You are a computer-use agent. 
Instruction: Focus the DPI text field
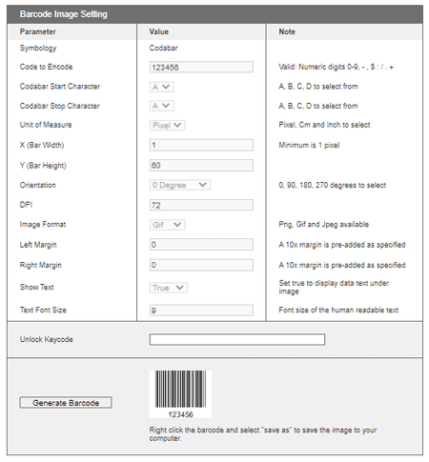coord(201,205)
